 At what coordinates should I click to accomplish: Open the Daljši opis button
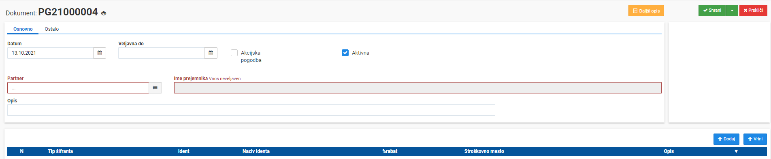pos(646,11)
